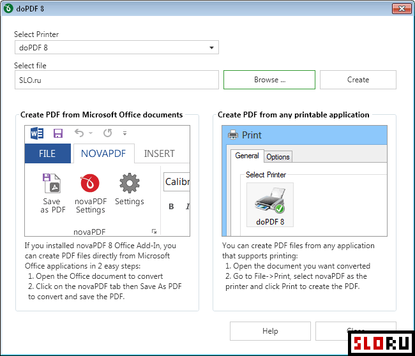This screenshot has height=356, width=415.
Task: Close the doPDF 8 window
Action: click(x=402, y=9)
